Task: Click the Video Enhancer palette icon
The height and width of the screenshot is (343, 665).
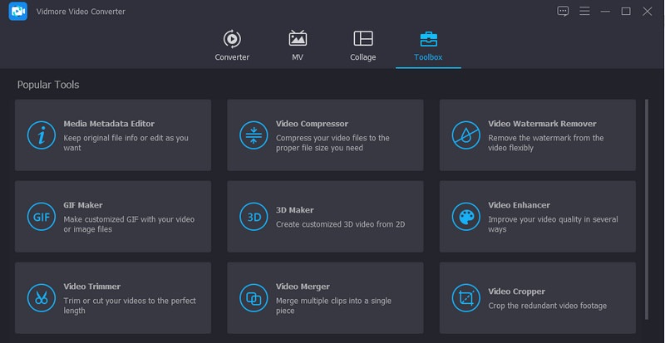Action: 465,217
